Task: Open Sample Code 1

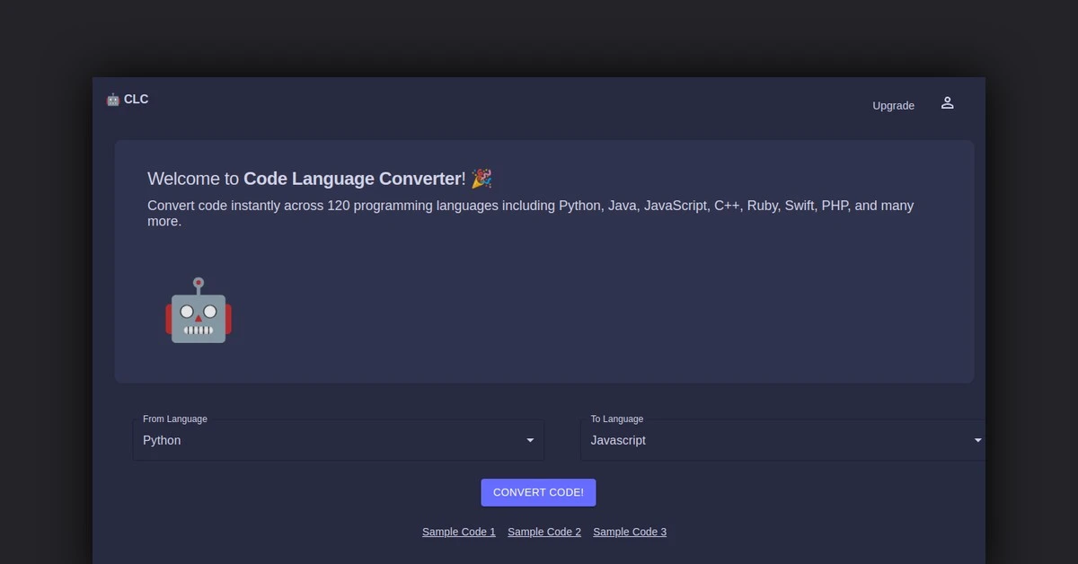Action: pyautogui.click(x=458, y=532)
